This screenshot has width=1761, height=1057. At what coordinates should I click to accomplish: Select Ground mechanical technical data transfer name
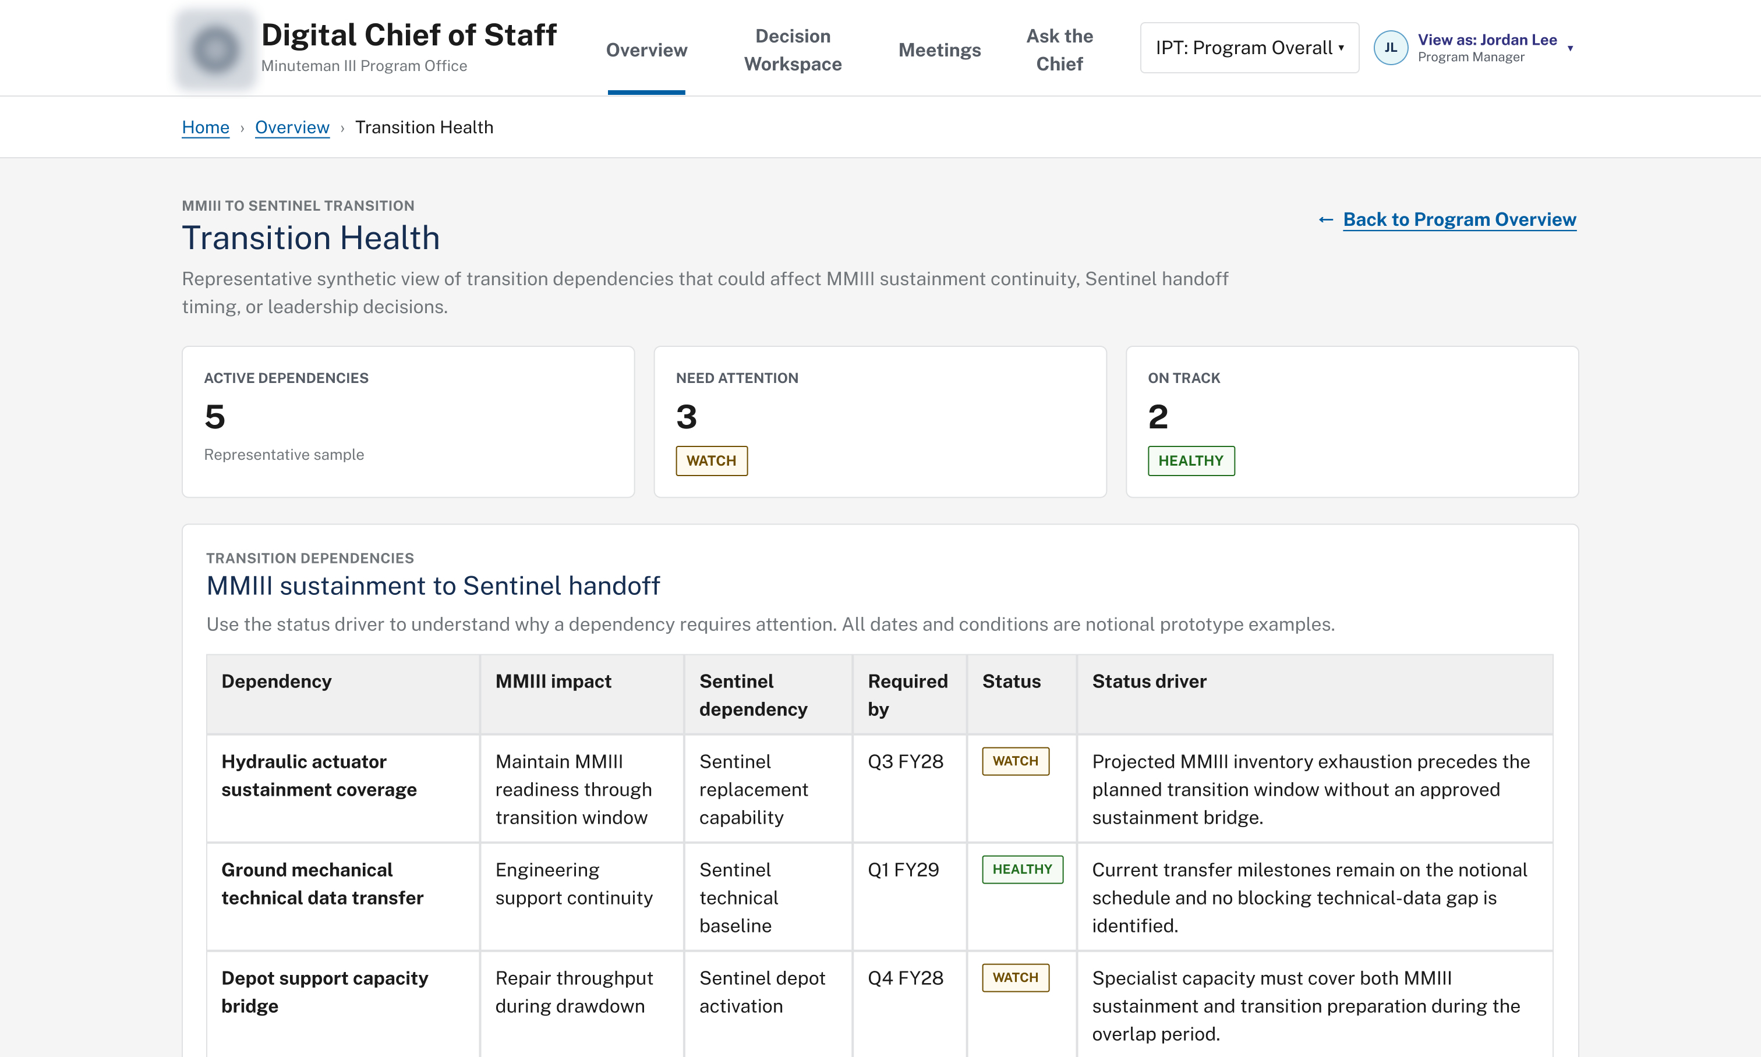coord(322,883)
